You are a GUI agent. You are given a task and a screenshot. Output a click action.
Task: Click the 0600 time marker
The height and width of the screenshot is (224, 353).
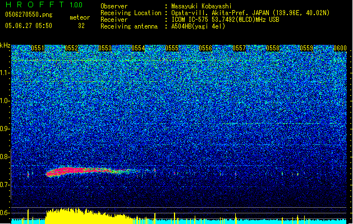coord(340,48)
